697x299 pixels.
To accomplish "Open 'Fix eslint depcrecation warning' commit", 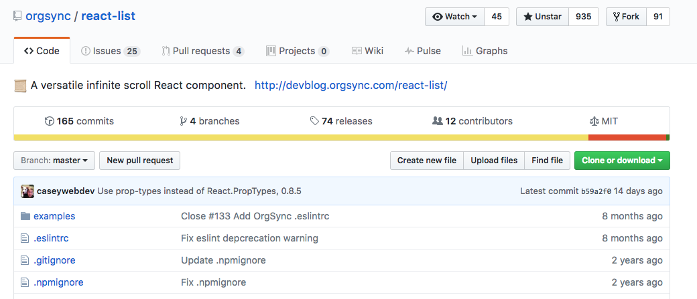I will [x=249, y=238].
